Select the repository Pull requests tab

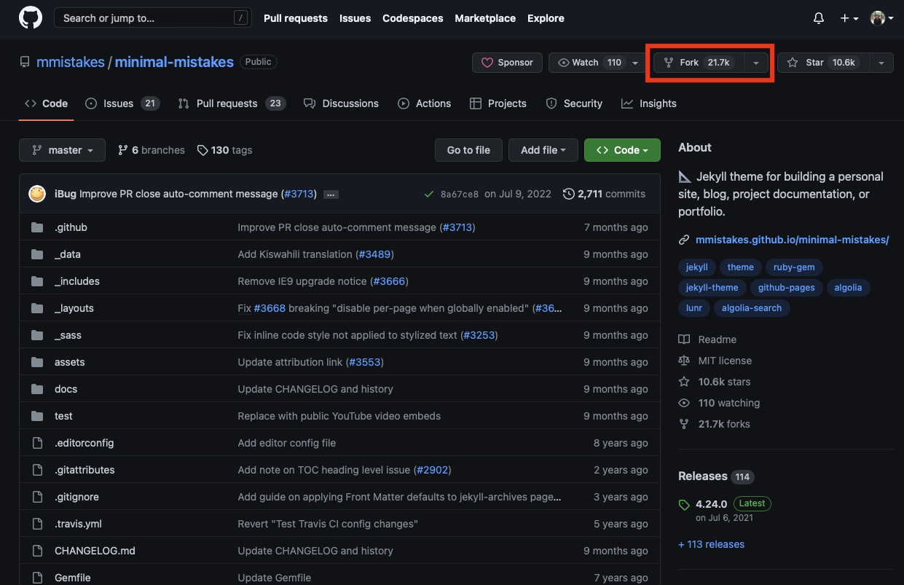coord(232,103)
